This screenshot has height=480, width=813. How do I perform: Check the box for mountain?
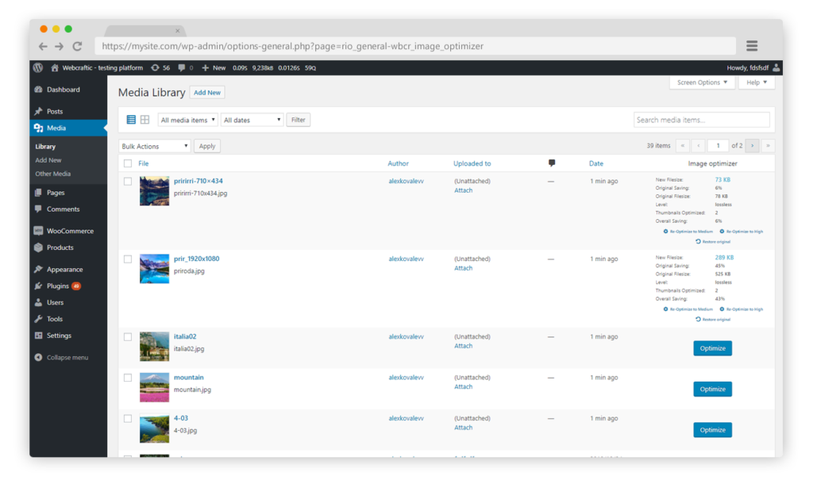[128, 378]
